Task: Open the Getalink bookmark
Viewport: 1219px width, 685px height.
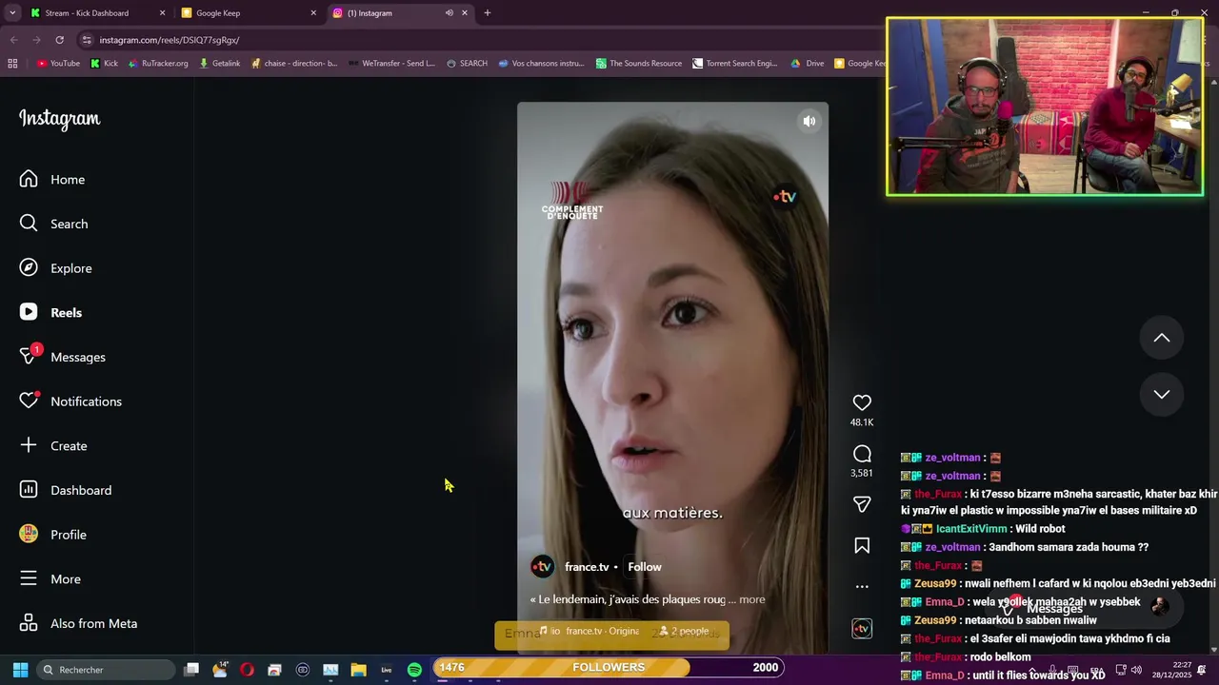Action: pos(219,64)
